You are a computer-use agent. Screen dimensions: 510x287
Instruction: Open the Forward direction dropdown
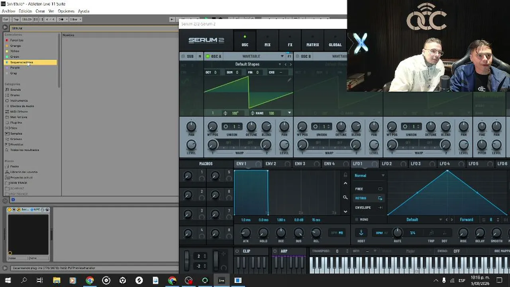[x=467, y=220]
